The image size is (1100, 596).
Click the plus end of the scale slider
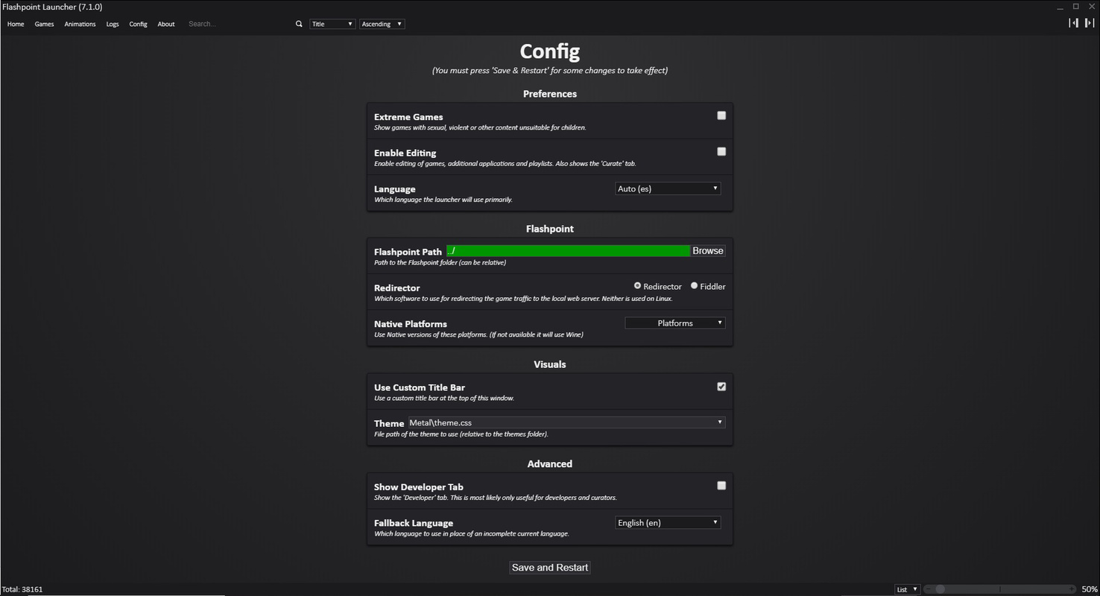1073,589
